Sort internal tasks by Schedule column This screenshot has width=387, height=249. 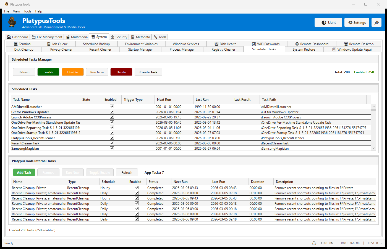click(113, 182)
